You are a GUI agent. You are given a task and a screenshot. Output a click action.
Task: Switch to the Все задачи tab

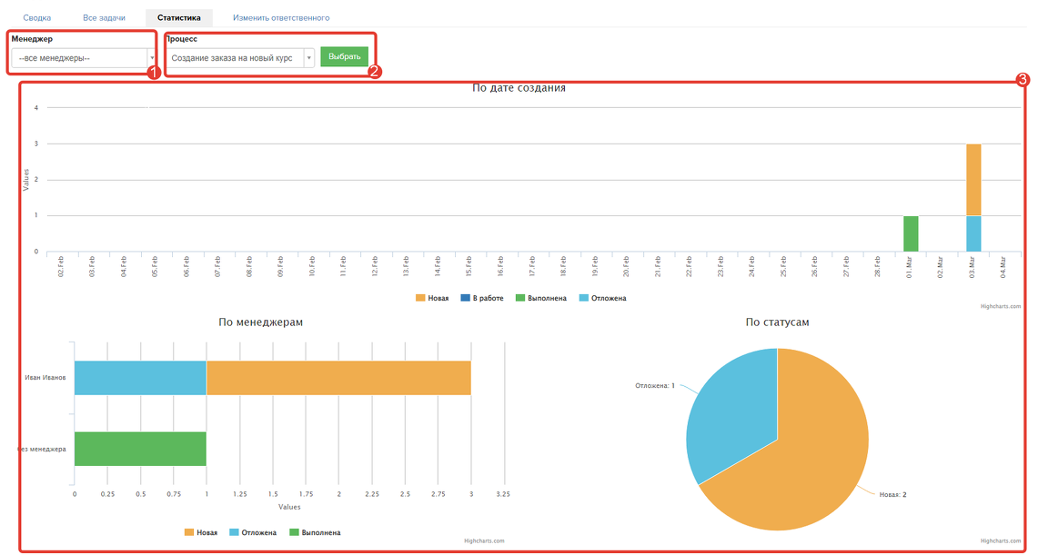point(104,17)
